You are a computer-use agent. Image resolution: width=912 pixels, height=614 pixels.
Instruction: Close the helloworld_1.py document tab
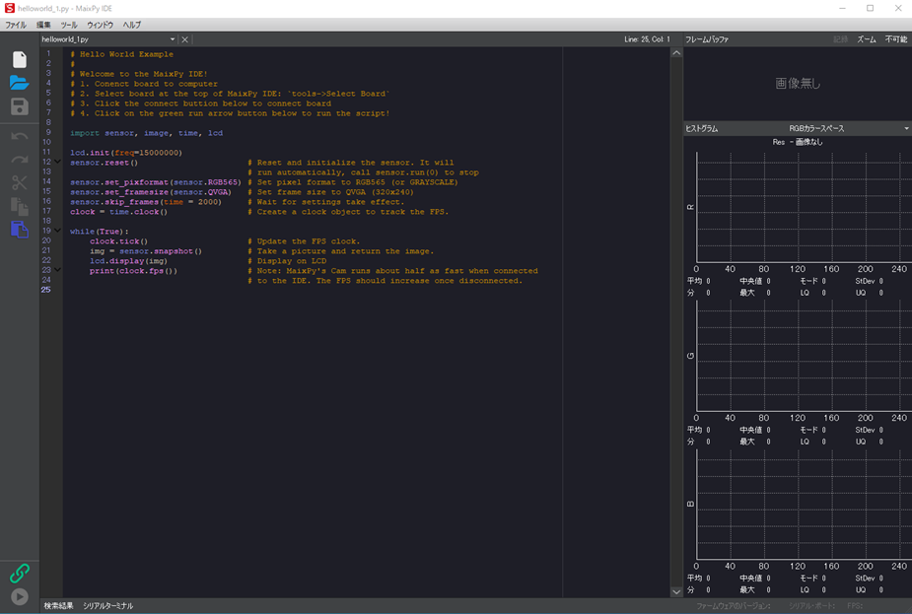(x=185, y=39)
